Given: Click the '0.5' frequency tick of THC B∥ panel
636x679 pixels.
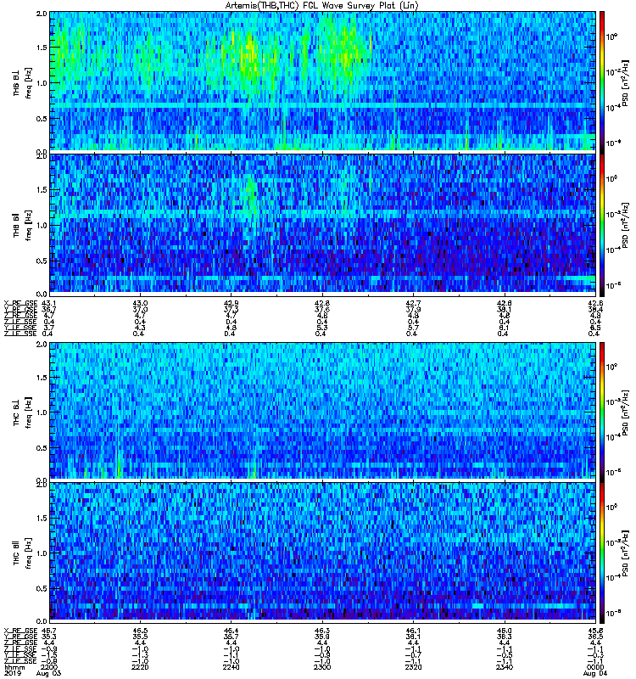Looking at the screenshot, I should tap(42, 588).
